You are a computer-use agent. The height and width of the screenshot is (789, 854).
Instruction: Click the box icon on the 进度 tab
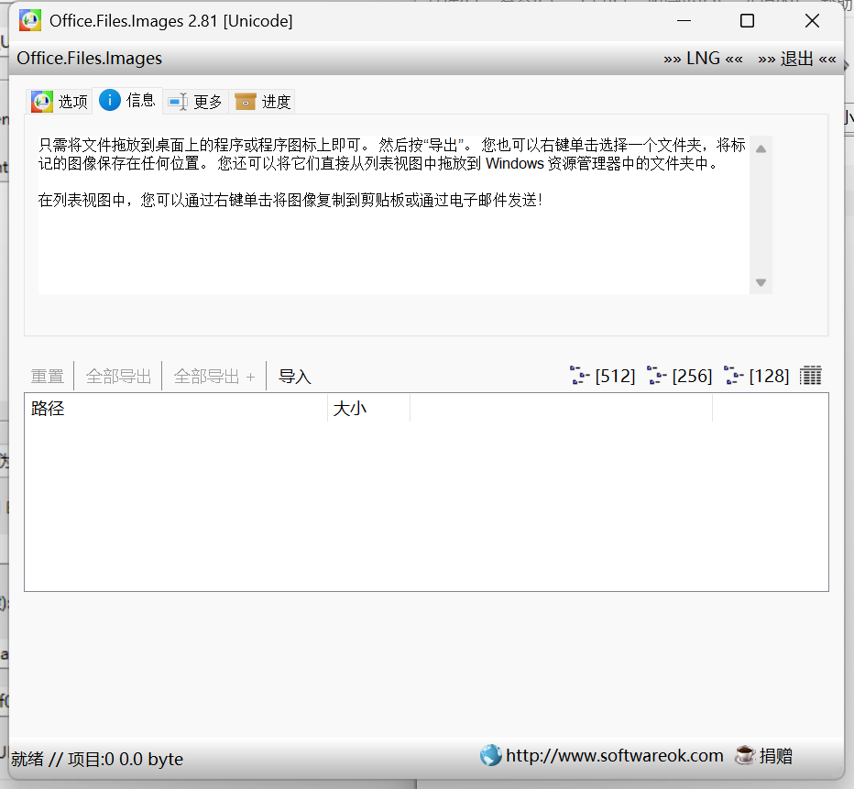(x=244, y=101)
